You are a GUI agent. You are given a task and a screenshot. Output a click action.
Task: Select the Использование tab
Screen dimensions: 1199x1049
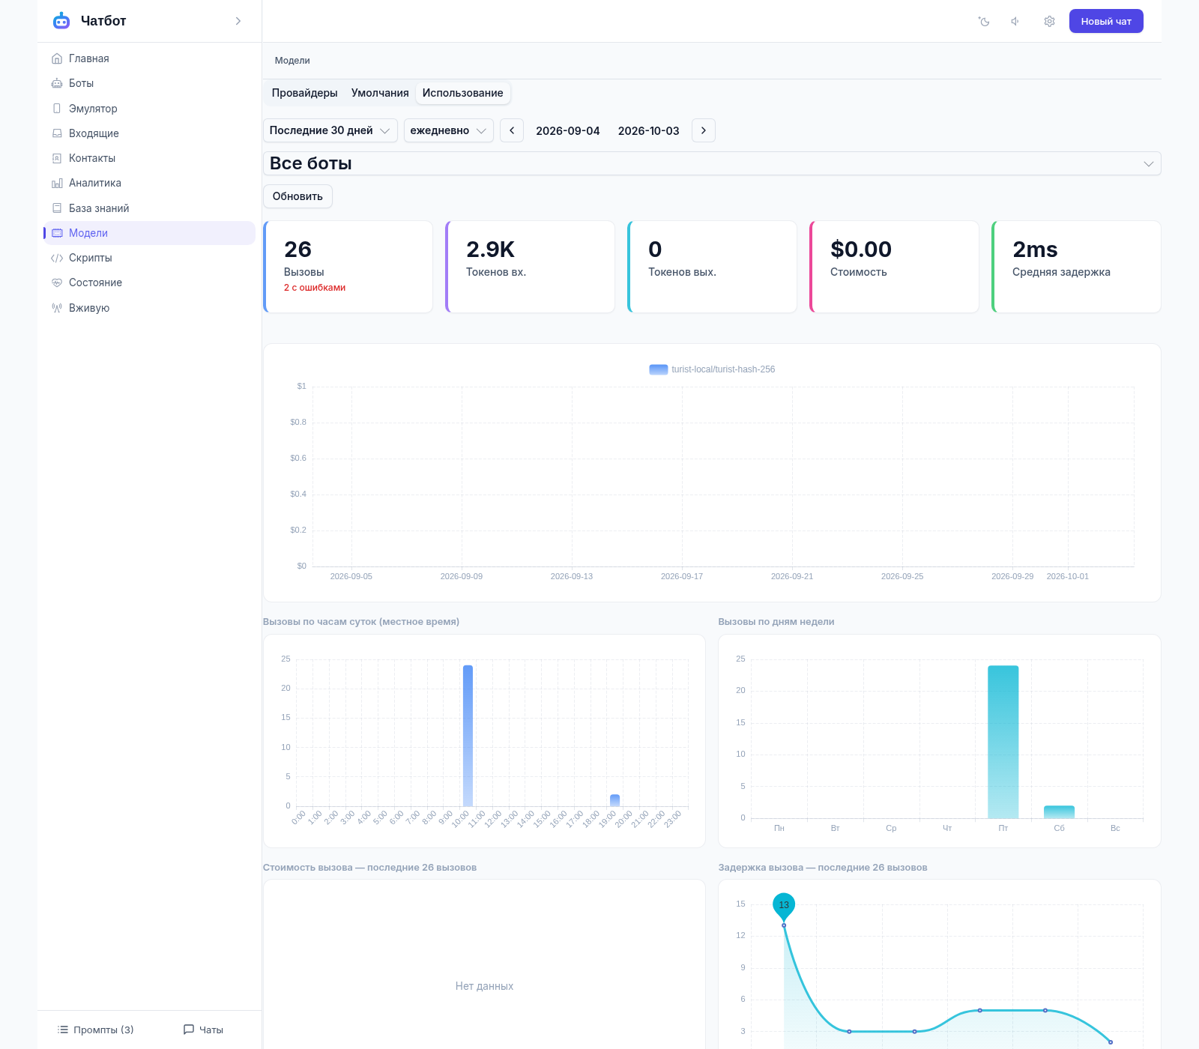(x=463, y=93)
